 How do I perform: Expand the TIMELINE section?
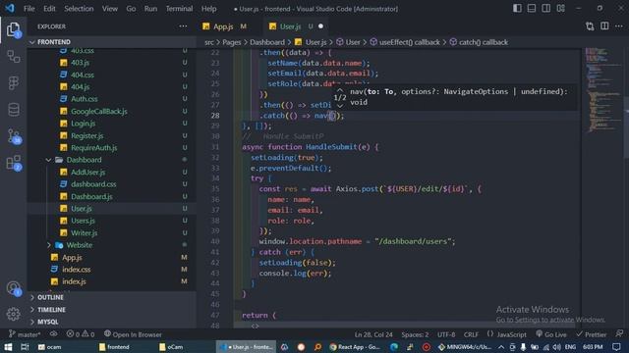coord(51,310)
